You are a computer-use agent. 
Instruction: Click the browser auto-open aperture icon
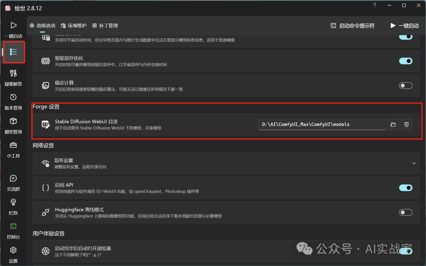(45, 251)
